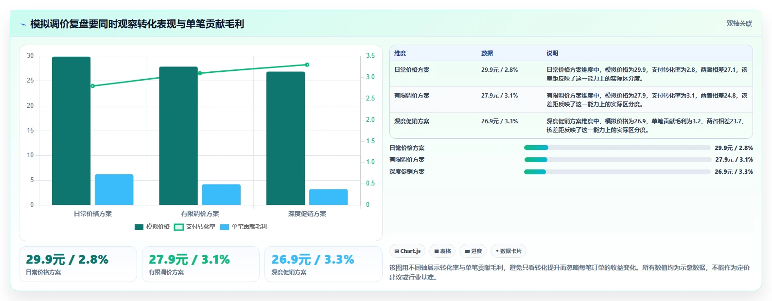Viewport: 772px width, 301px height.
Task: Toggle the 单笔贡献毛利 legend item
Action: tap(244, 227)
